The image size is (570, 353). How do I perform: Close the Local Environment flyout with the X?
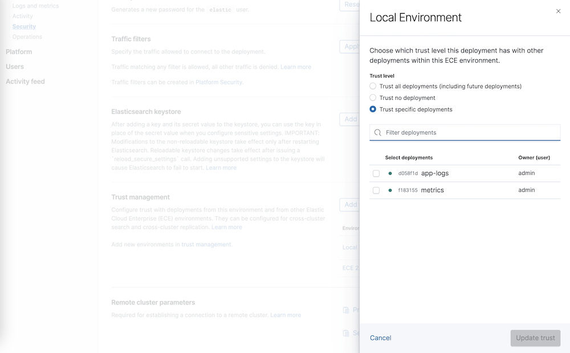[x=558, y=11]
